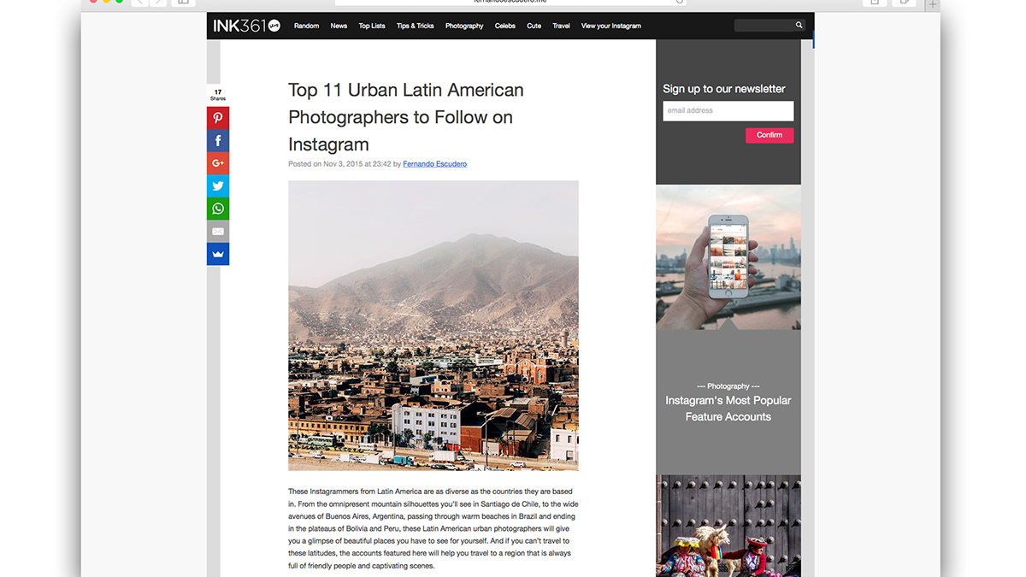1026x577 pixels.
Task: Open the Top Lists section
Action: tap(372, 26)
